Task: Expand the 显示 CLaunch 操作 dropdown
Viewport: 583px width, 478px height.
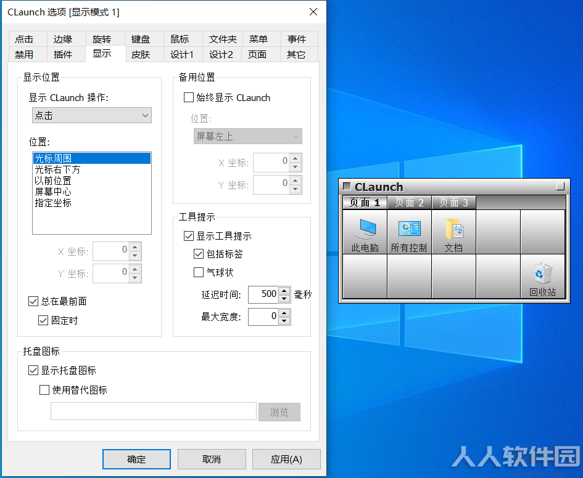Action: pyautogui.click(x=92, y=115)
